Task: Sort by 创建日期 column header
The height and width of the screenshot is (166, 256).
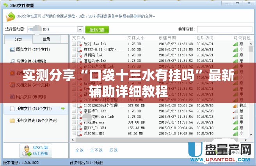Action: [x=167, y=38]
